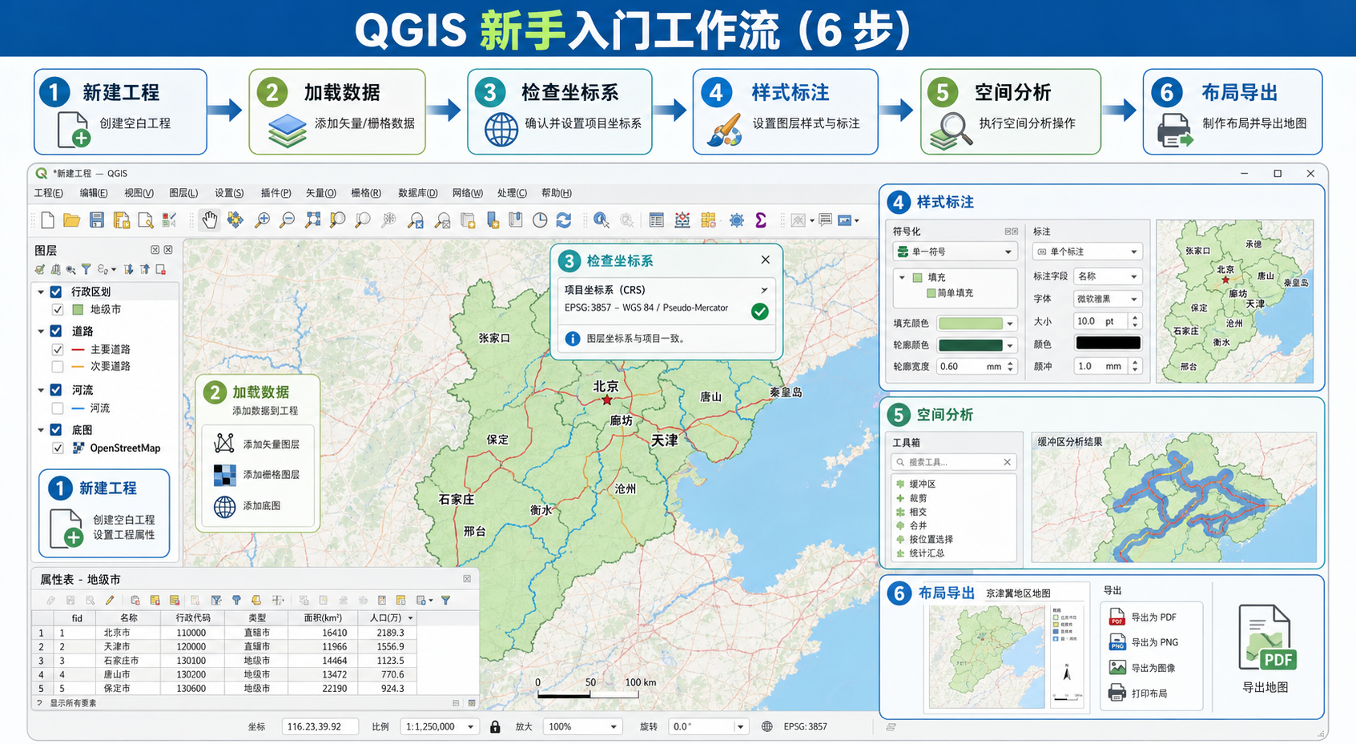Click the globe CRS icon in status bar
Screen dimensions: 1356x744
(x=767, y=726)
